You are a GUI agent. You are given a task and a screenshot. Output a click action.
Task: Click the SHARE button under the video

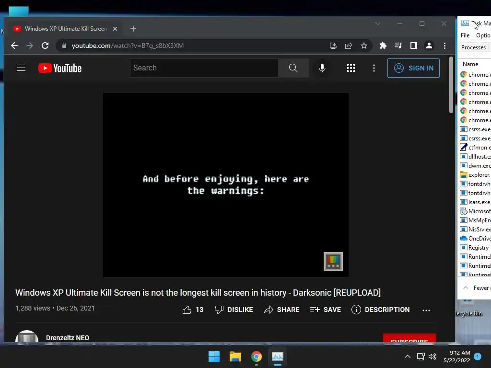coord(281,310)
